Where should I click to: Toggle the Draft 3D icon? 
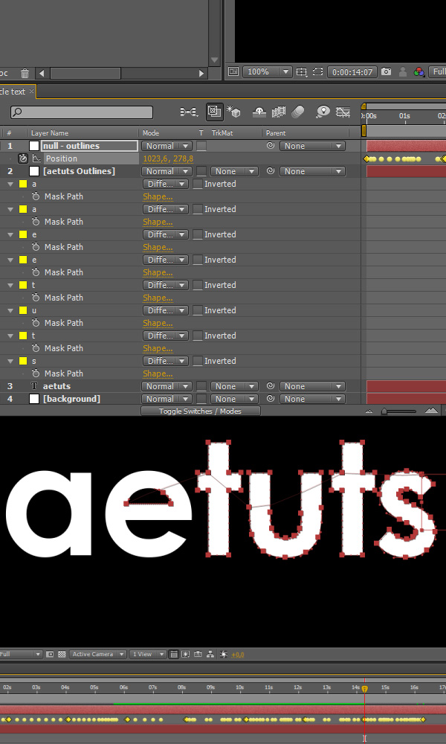pyautogui.click(x=215, y=112)
